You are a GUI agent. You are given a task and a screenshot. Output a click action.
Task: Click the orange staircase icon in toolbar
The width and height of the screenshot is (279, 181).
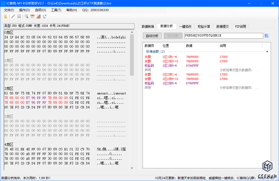click(38, 16)
